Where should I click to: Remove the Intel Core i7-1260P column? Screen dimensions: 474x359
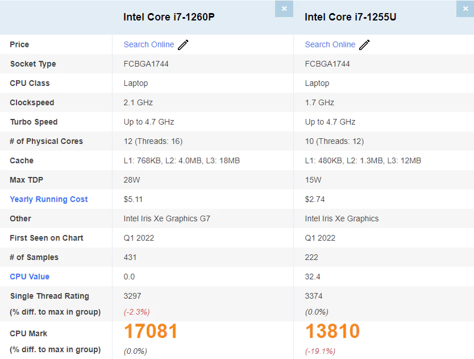point(284,9)
